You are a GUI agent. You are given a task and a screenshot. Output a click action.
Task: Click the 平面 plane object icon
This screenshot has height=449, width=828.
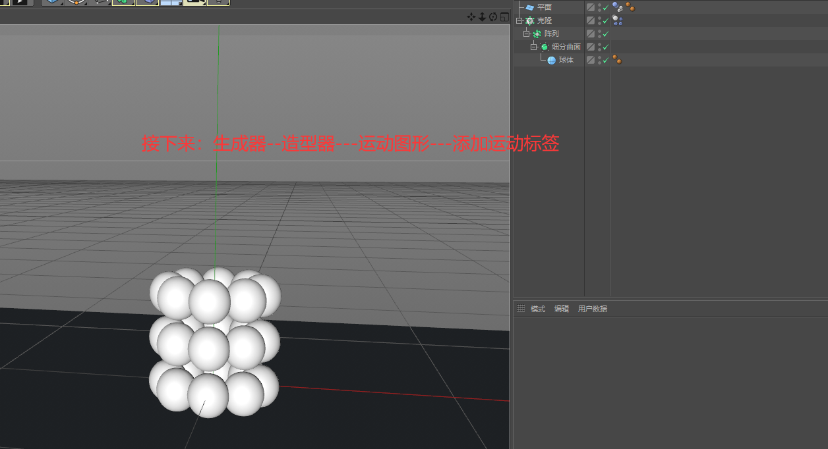[529, 7]
